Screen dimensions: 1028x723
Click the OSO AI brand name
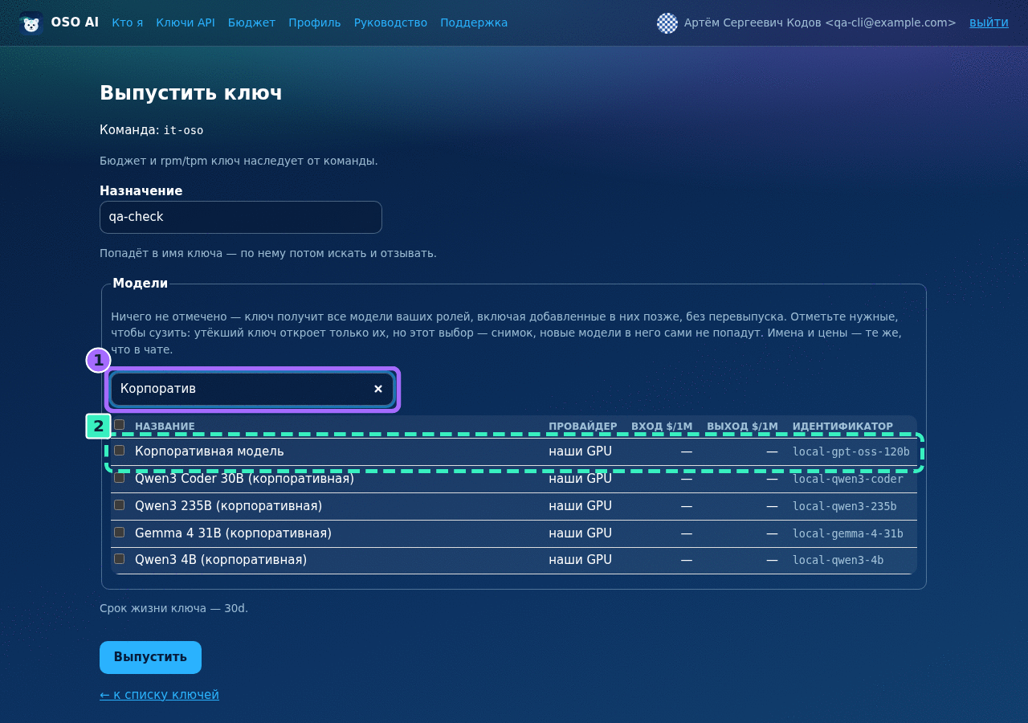click(x=75, y=22)
